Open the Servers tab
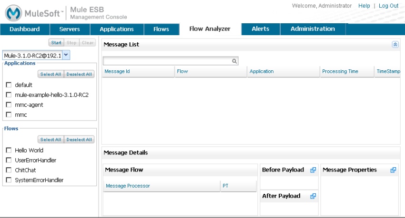The image size is (405, 218). (70, 29)
